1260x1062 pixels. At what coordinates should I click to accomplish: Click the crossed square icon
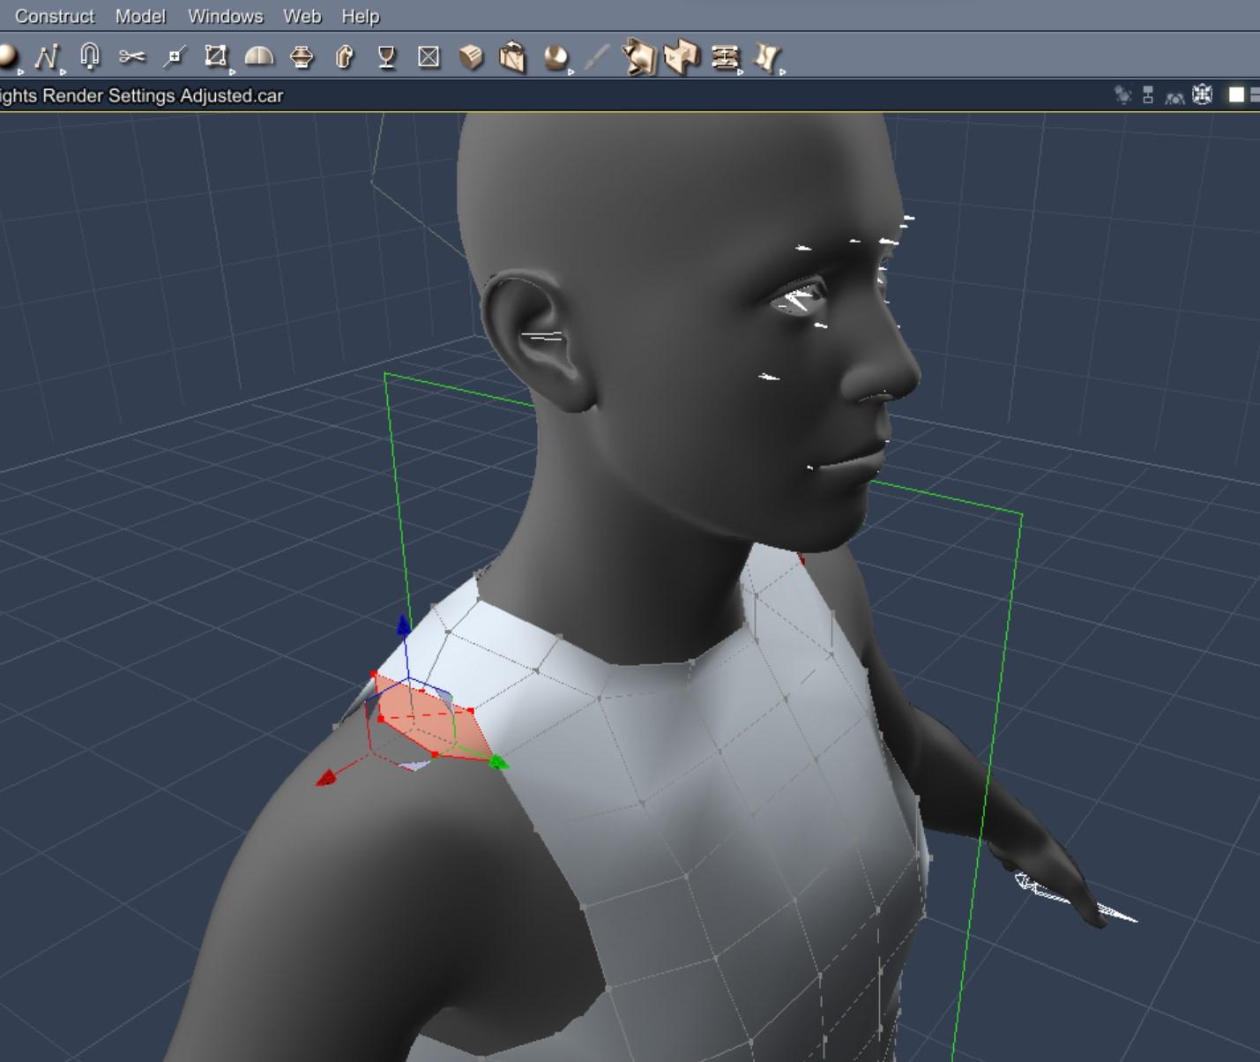(x=429, y=57)
